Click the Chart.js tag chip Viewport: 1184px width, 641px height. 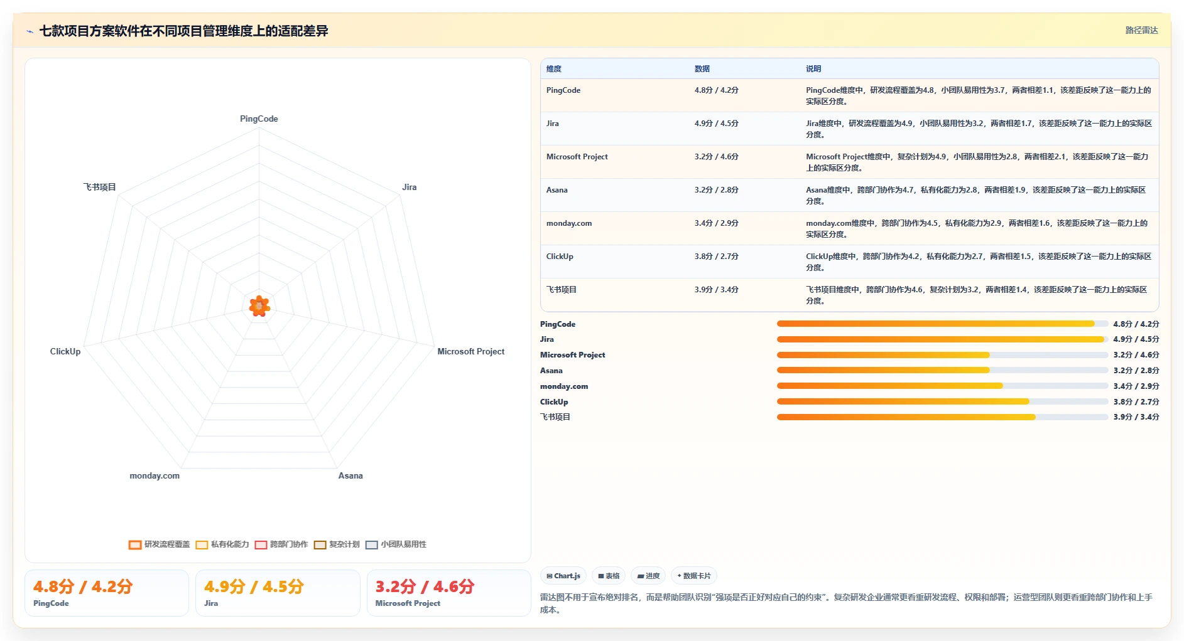point(563,576)
